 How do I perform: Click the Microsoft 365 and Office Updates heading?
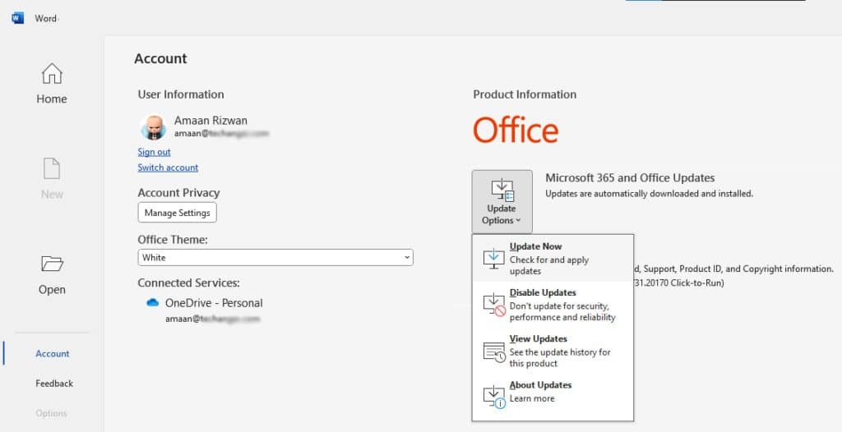click(x=630, y=177)
